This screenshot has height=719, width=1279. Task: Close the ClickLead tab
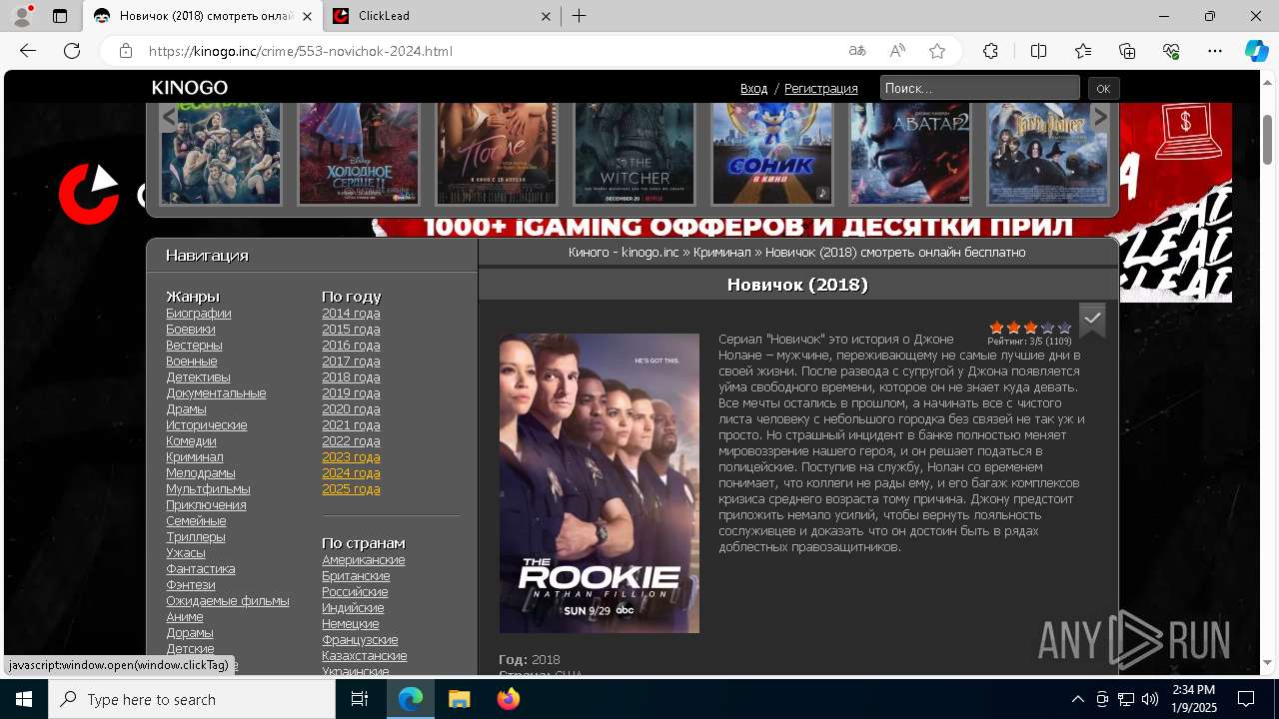coord(546,16)
